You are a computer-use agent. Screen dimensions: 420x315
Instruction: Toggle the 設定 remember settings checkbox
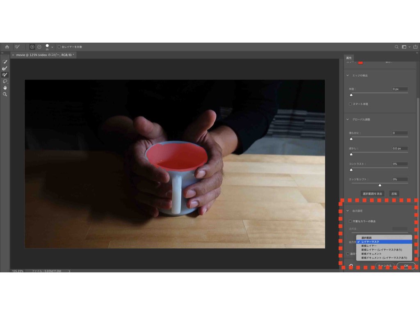click(x=348, y=253)
